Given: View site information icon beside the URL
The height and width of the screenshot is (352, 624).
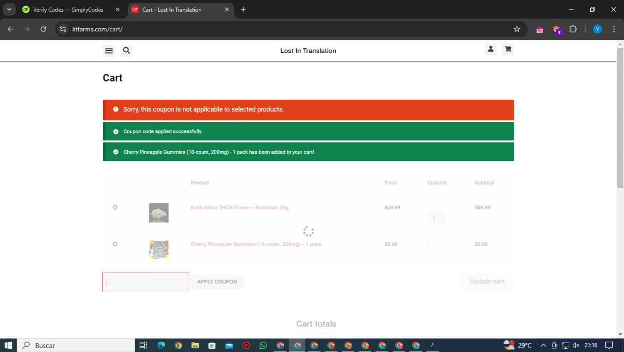Looking at the screenshot, I should pos(63,29).
